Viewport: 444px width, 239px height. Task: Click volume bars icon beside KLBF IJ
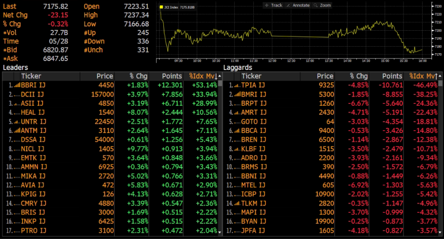click(x=237, y=149)
